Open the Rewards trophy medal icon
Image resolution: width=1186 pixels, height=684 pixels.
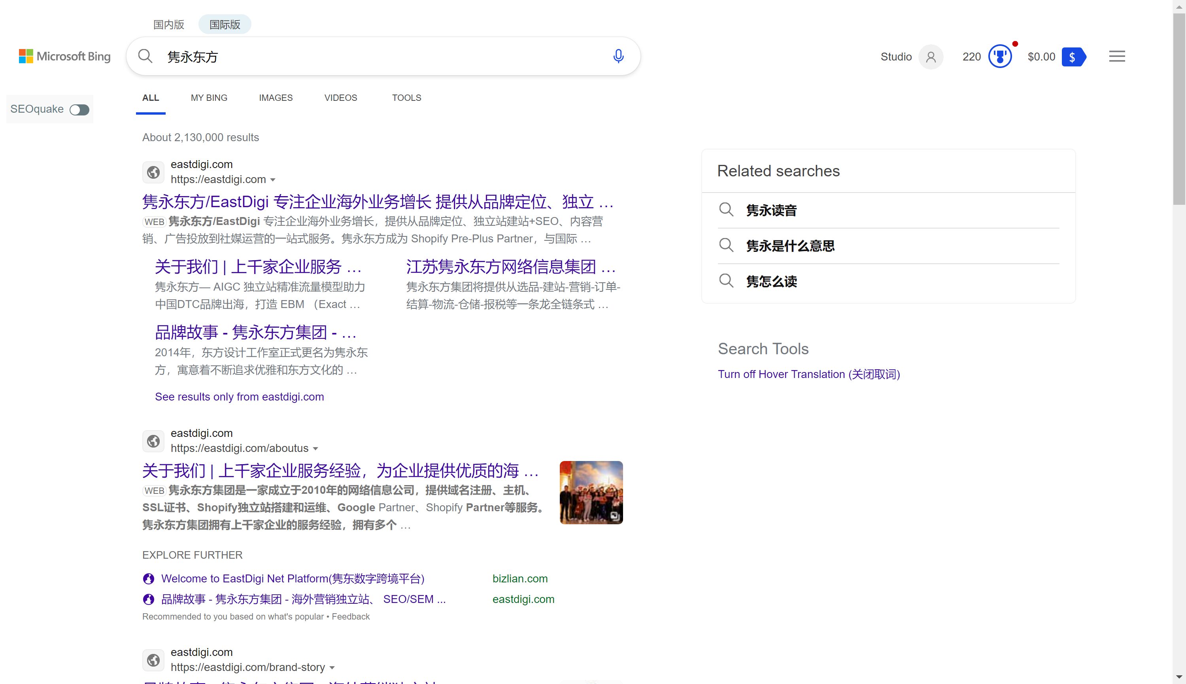(999, 57)
